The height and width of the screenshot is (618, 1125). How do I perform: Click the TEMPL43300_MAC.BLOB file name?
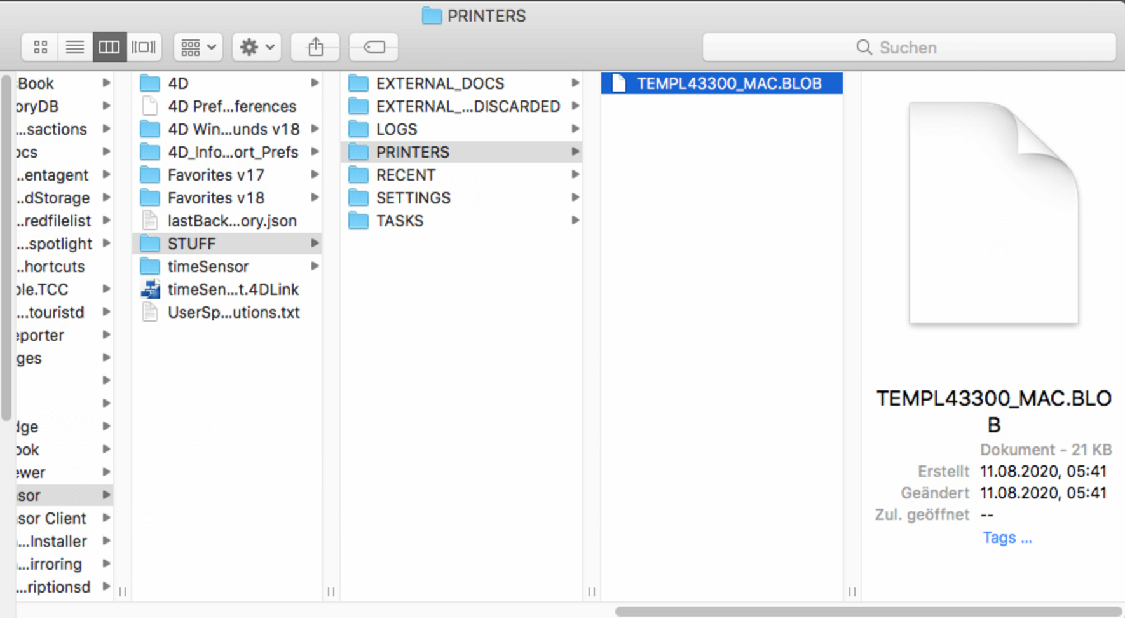[x=729, y=83]
